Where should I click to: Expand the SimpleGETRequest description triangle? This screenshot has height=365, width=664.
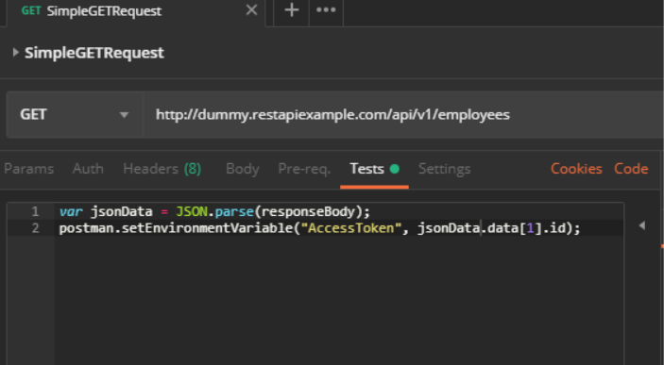[16, 53]
